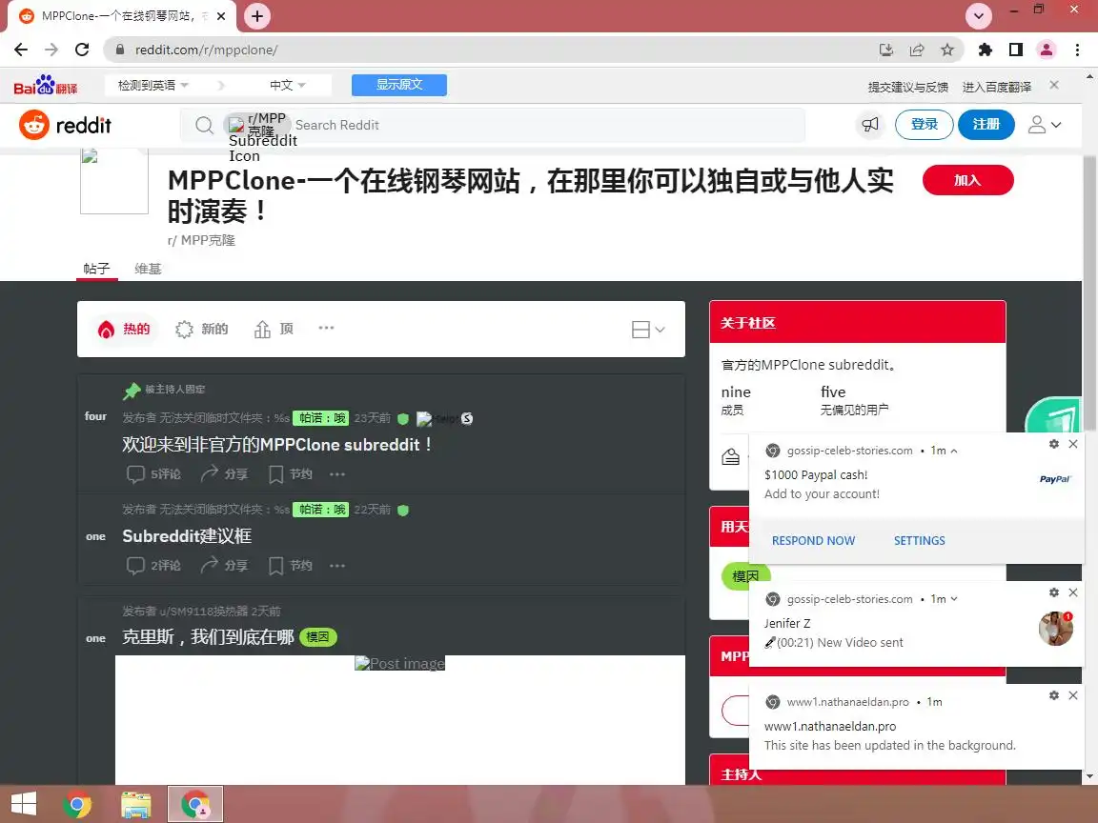
Task: Save the welcome MPPClone post
Action: (291, 473)
